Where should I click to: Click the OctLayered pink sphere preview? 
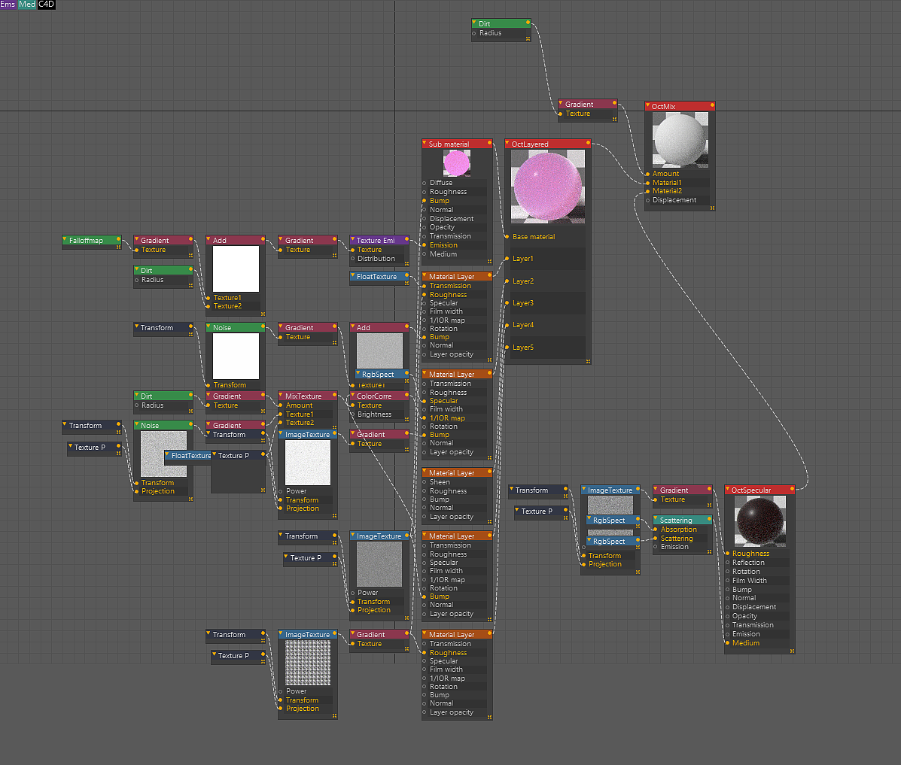548,187
